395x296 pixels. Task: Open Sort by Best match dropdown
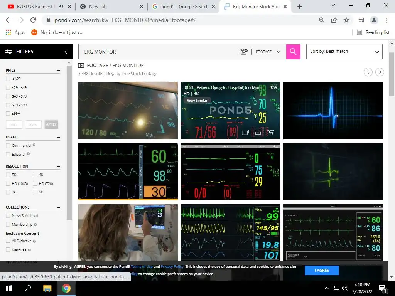coord(344,52)
